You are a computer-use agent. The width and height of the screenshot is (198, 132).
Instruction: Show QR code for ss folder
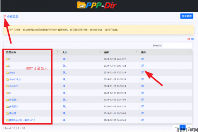143,93
